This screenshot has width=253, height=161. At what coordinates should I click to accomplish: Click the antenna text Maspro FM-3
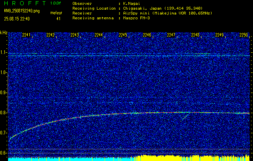(x=136, y=18)
